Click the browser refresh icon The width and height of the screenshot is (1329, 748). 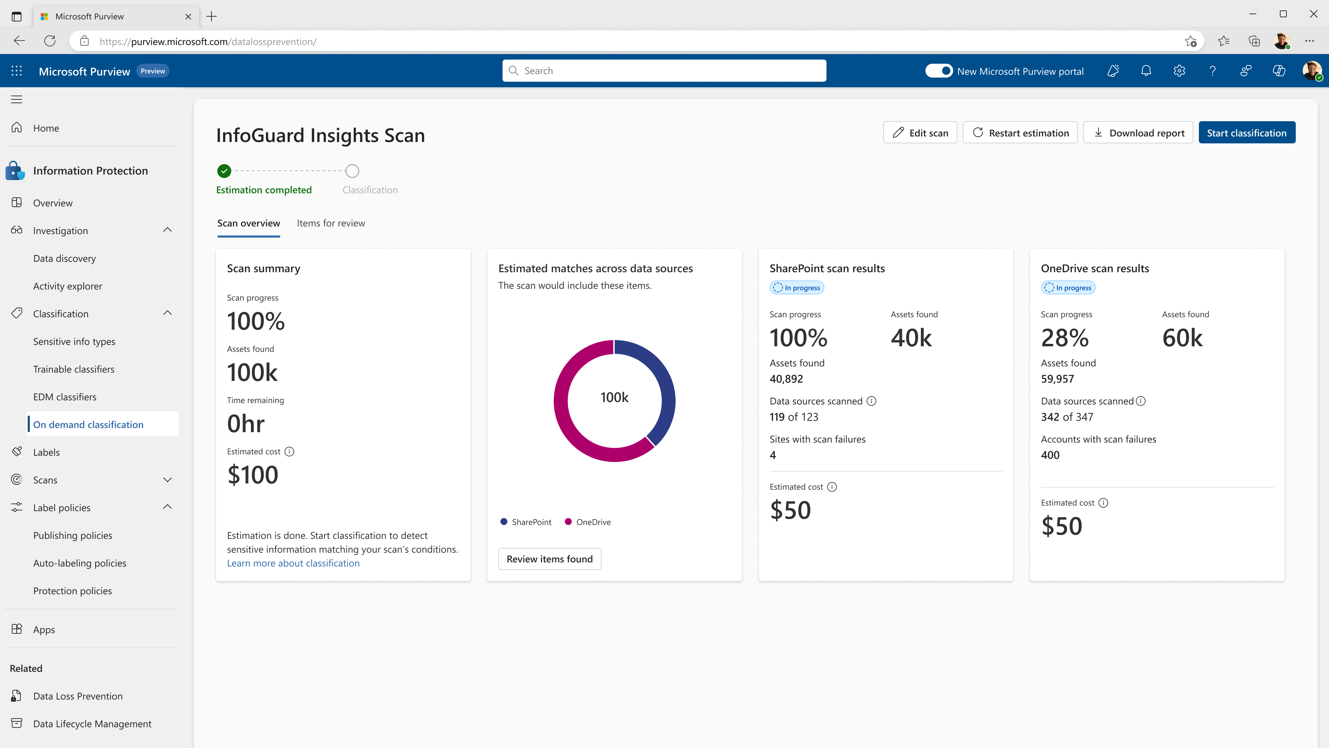click(x=50, y=41)
